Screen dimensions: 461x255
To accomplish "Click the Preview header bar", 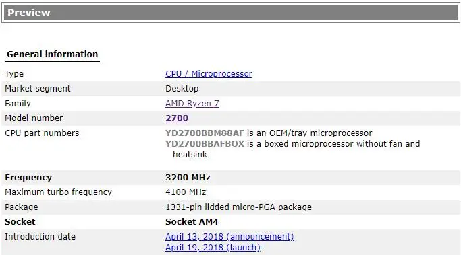I will click(x=231, y=13).
